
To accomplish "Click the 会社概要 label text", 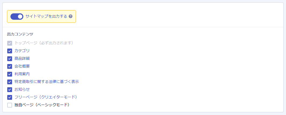I will [22, 66].
